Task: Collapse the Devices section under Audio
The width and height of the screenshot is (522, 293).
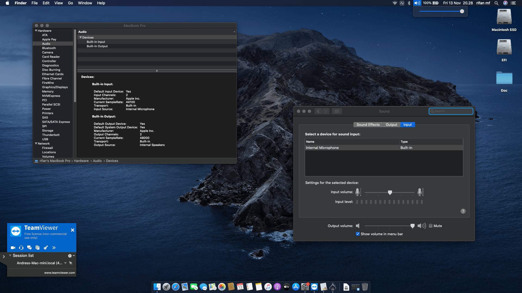Action: (81, 37)
